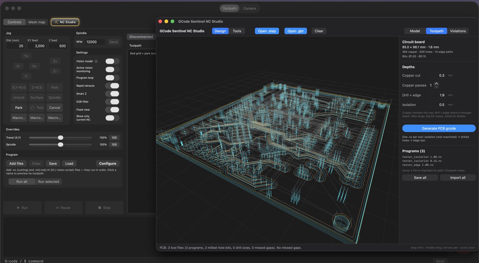Screen dimensions: 479x263
Task: Click the Load program button
Action: [69, 163]
